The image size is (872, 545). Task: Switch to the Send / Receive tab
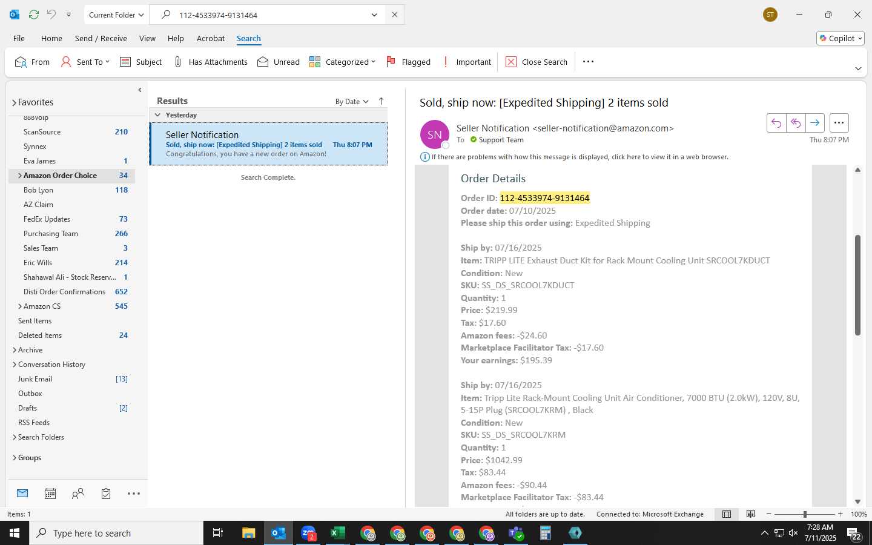pos(101,38)
